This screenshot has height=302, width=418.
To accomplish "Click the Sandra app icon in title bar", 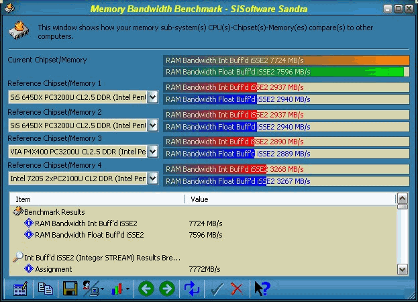I will click(x=9, y=8).
